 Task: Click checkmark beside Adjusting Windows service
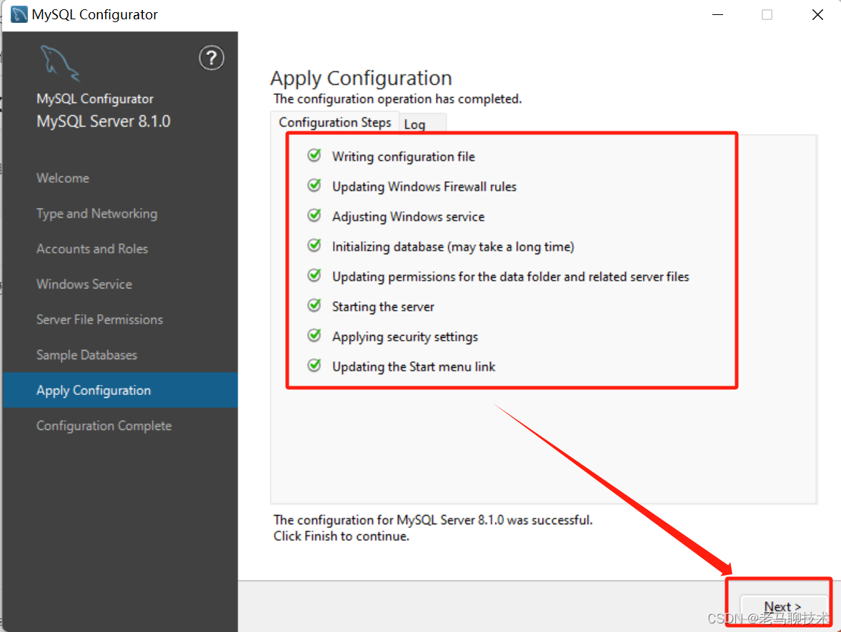pyautogui.click(x=314, y=216)
